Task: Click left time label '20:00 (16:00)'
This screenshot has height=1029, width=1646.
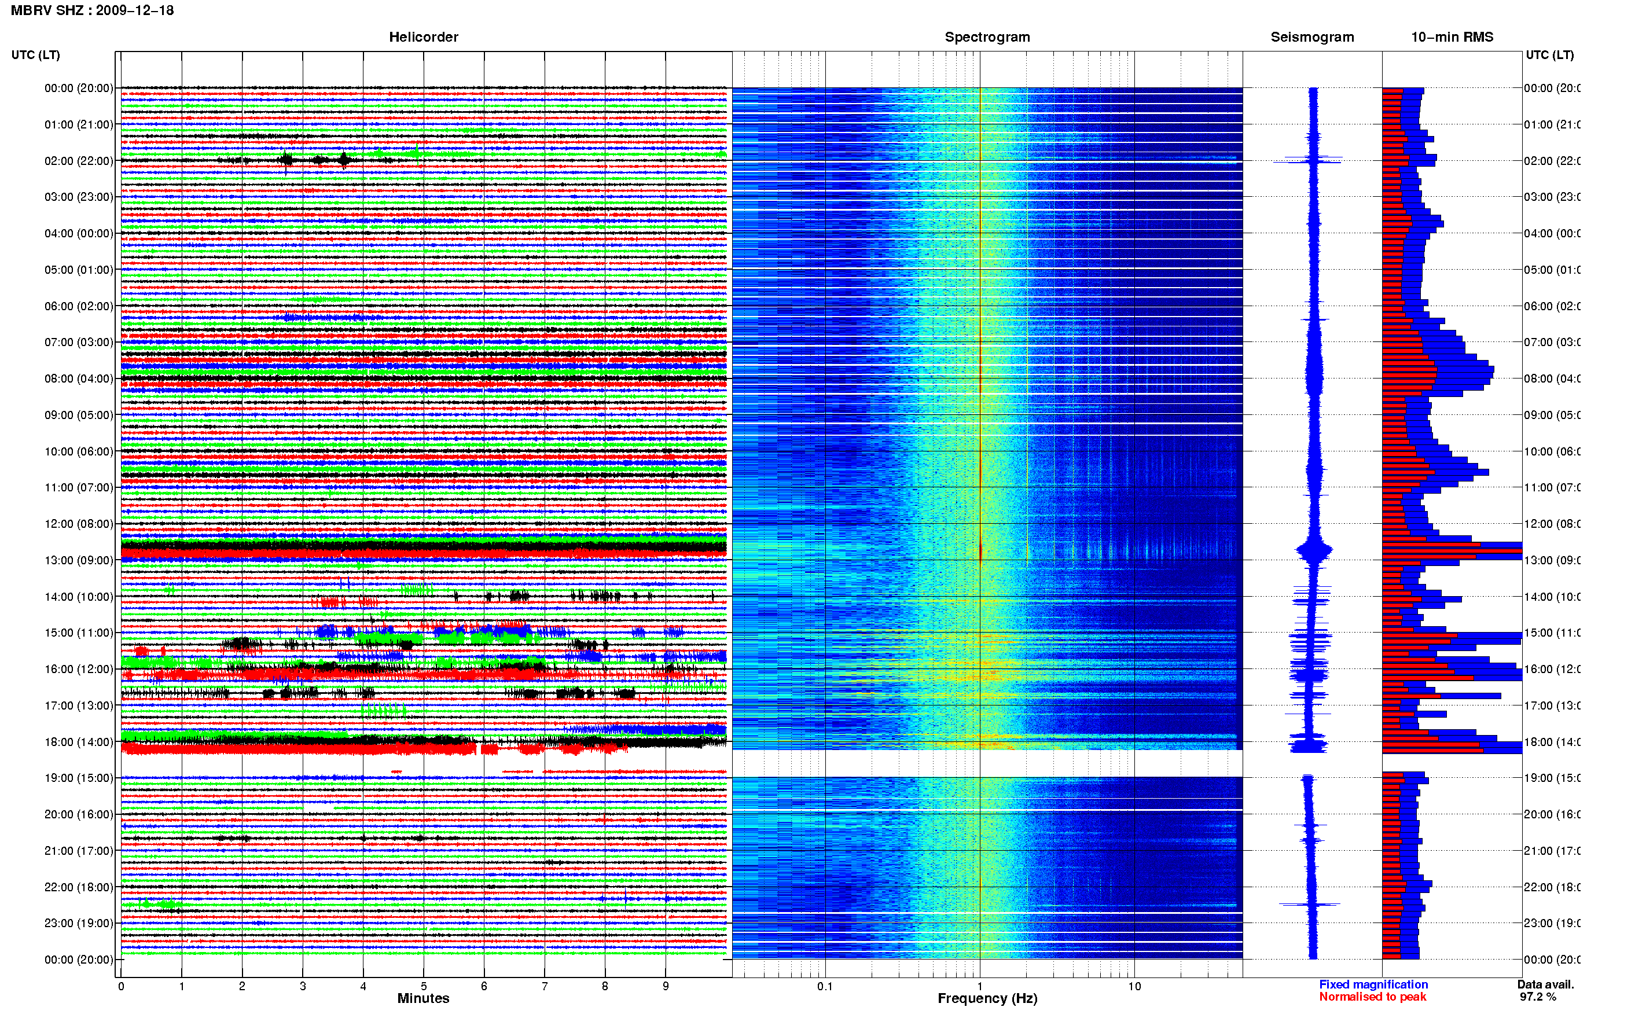Action: [79, 815]
